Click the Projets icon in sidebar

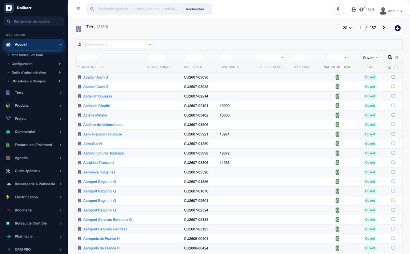point(8,119)
